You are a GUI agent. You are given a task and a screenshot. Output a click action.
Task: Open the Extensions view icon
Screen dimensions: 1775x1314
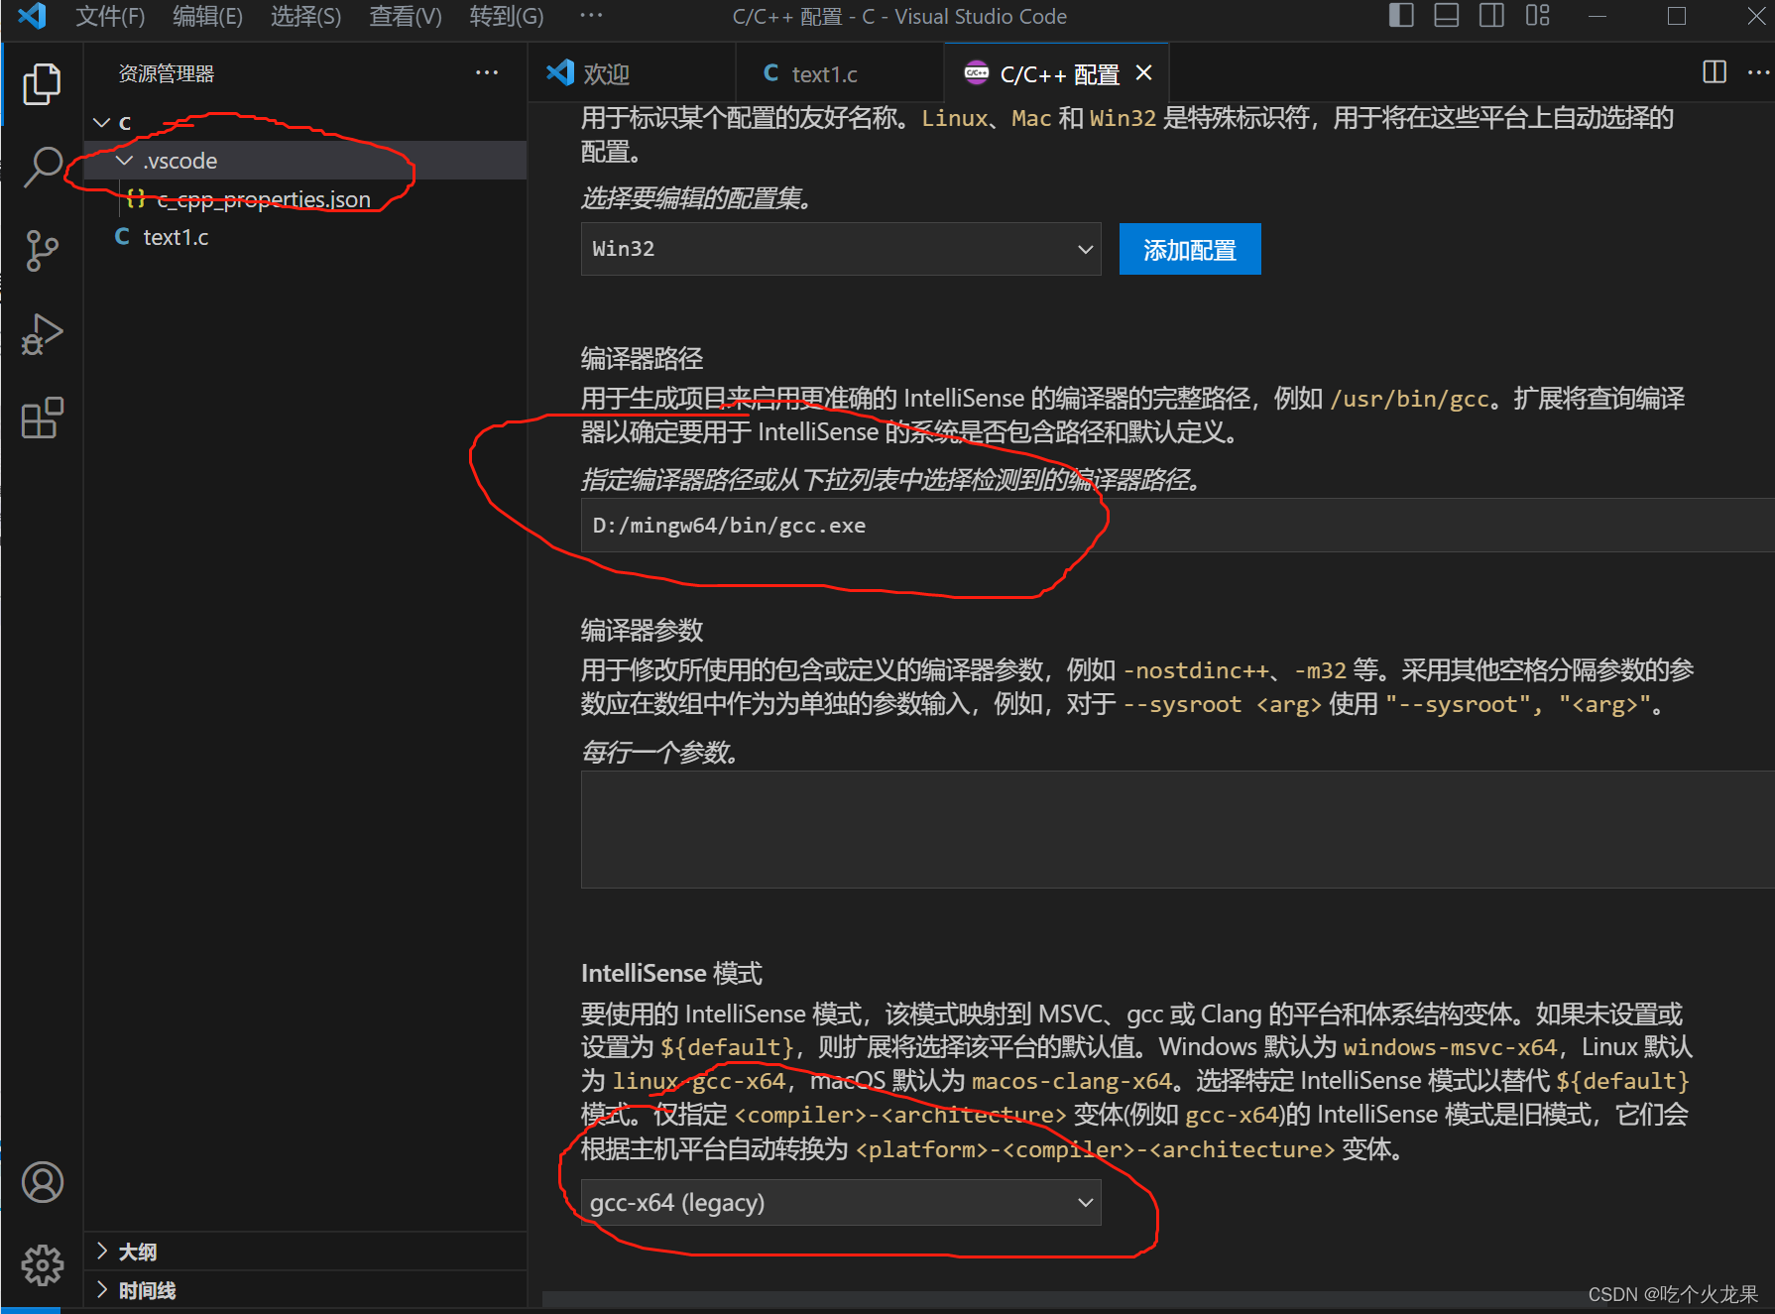click(x=42, y=418)
